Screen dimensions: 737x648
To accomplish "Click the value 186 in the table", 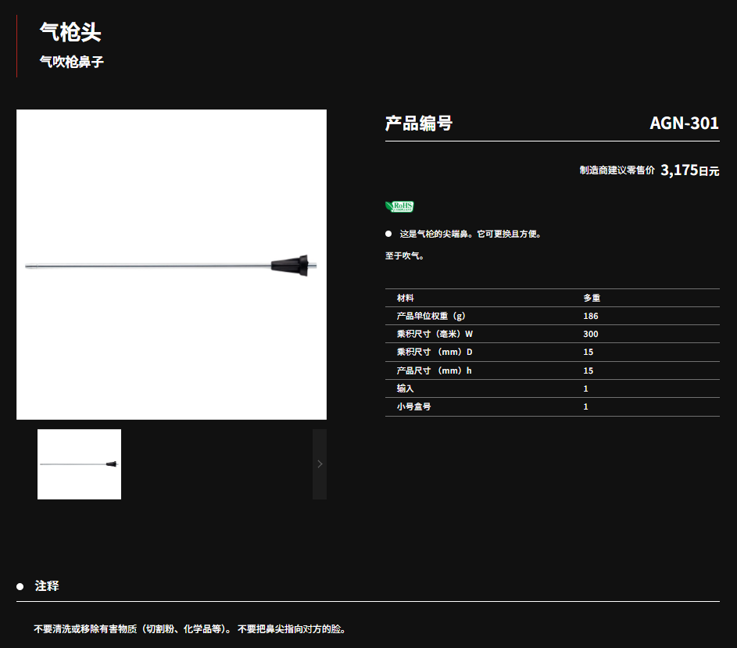I will (590, 316).
